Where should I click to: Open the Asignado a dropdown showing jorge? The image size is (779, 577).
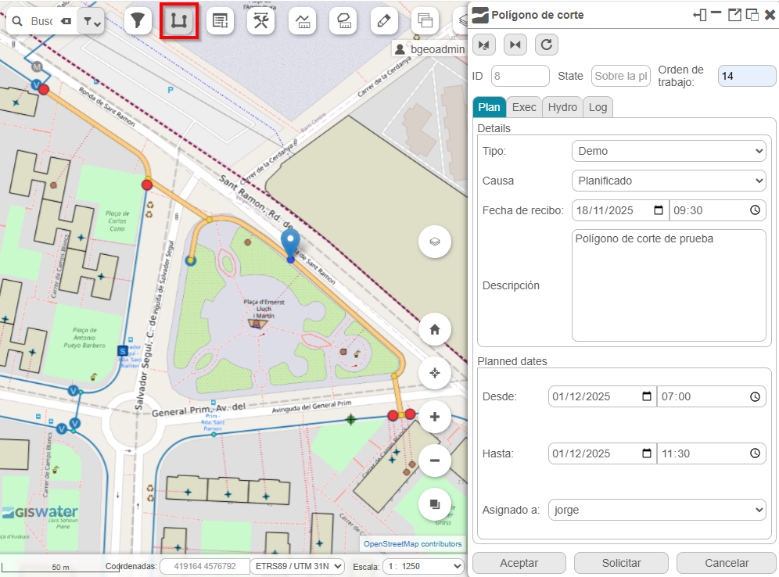[657, 510]
